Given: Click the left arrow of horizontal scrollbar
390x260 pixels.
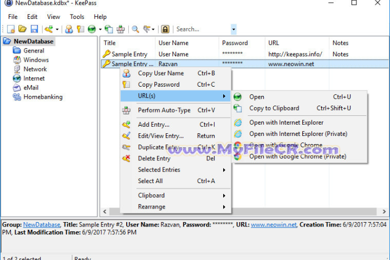Looking at the screenshot, I should (105, 211).
